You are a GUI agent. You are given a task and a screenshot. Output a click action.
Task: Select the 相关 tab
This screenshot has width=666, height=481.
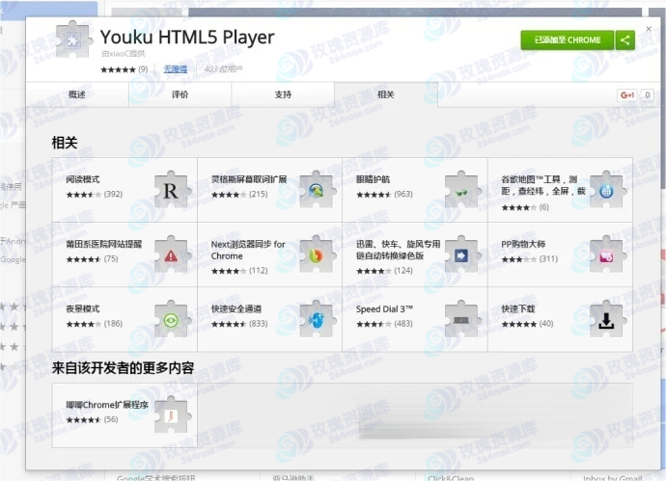[x=386, y=94]
